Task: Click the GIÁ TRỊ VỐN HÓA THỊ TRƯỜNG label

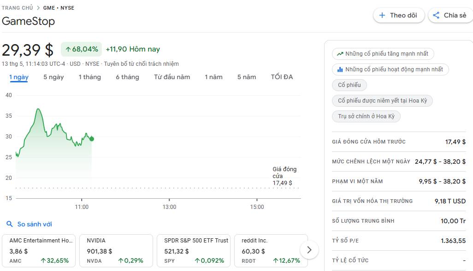Action: [x=372, y=201]
